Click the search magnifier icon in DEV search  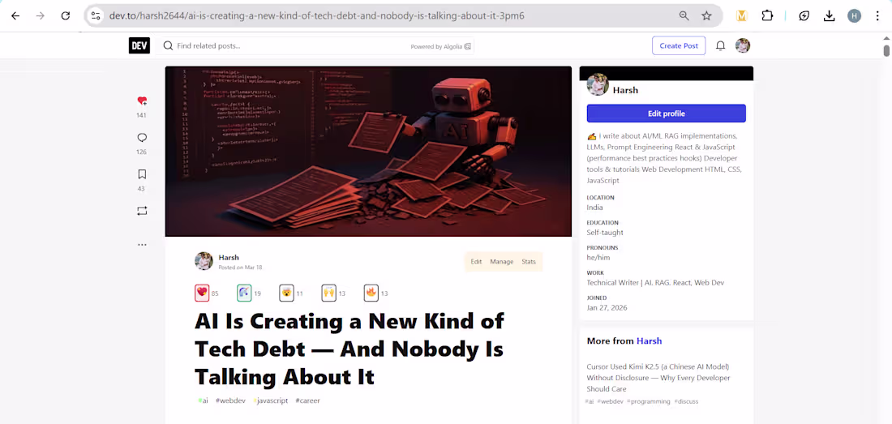pyautogui.click(x=168, y=45)
